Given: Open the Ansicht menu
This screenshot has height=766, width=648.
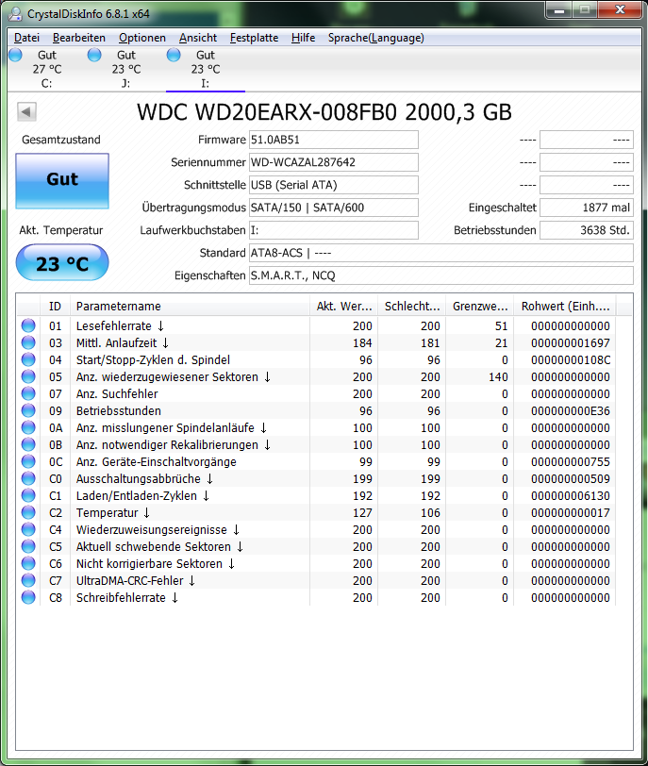Looking at the screenshot, I should click(x=198, y=38).
